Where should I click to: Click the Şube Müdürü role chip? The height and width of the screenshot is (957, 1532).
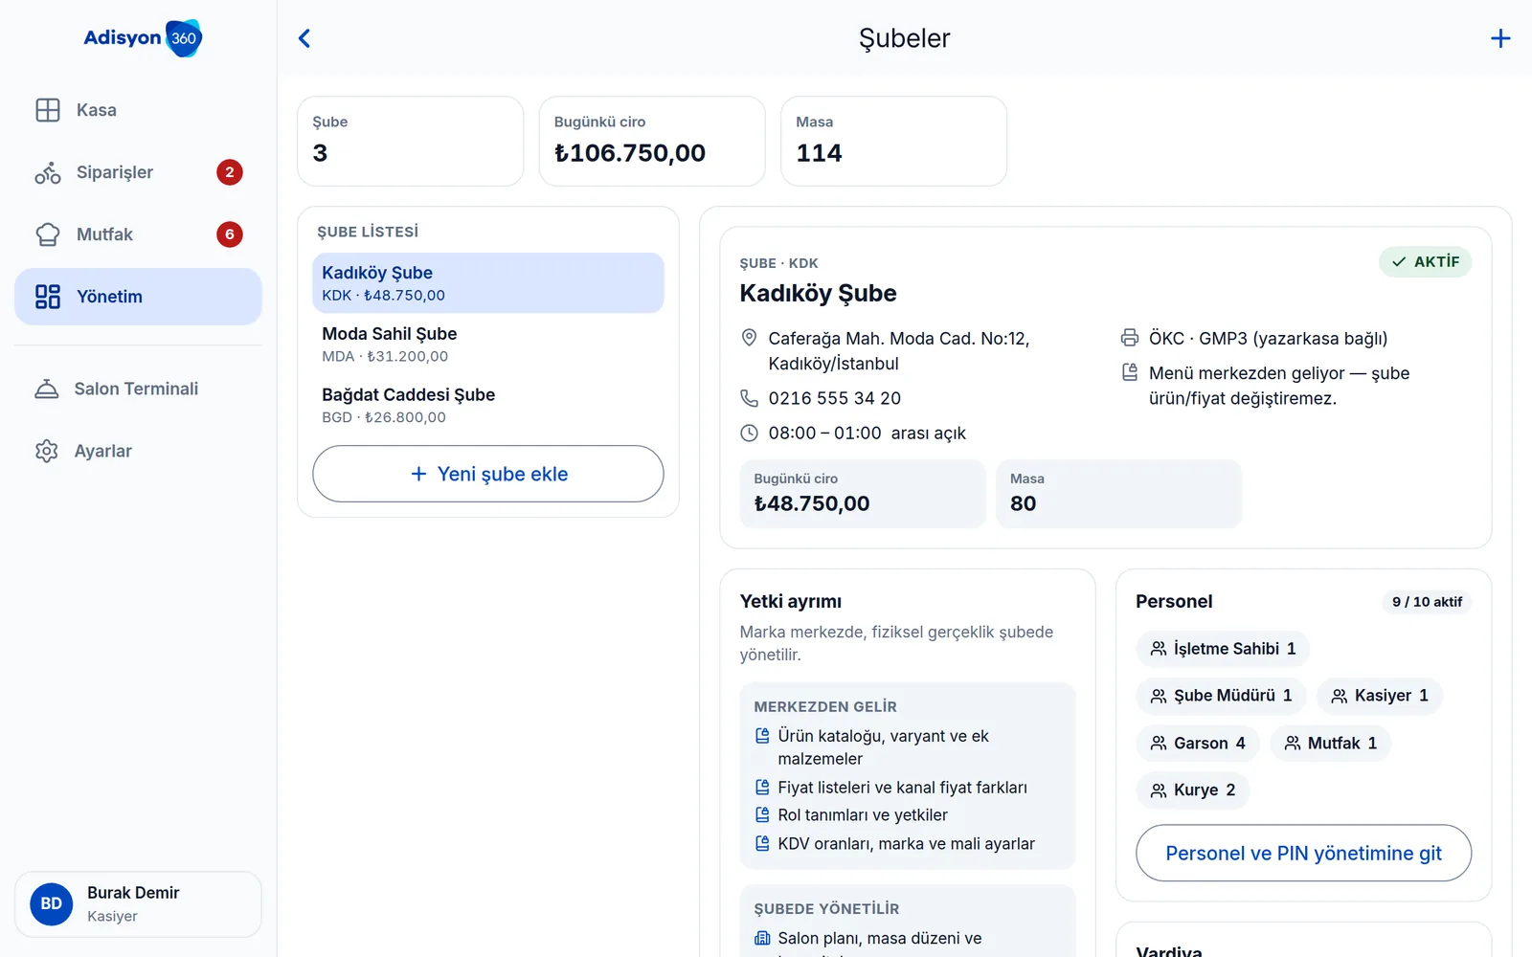pyautogui.click(x=1221, y=696)
